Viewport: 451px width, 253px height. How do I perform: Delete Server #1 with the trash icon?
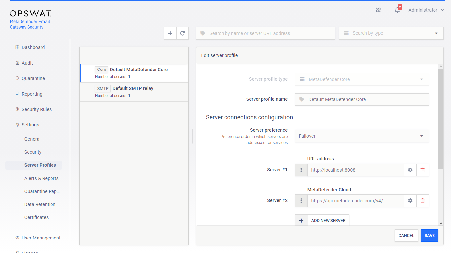(422, 170)
